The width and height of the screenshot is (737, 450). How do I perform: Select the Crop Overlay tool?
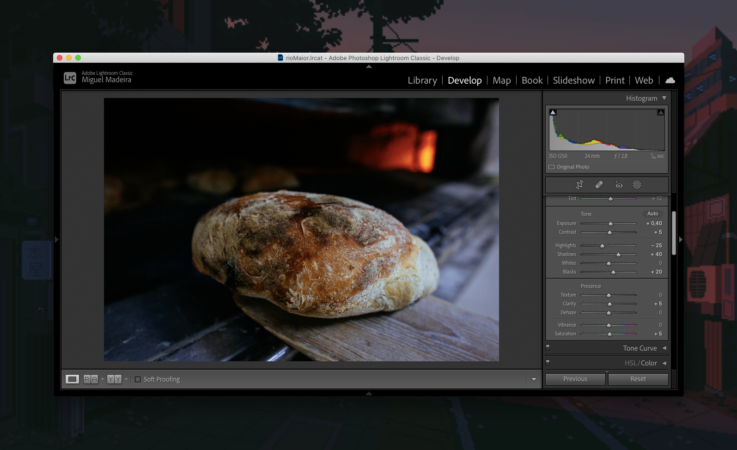[x=579, y=185]
